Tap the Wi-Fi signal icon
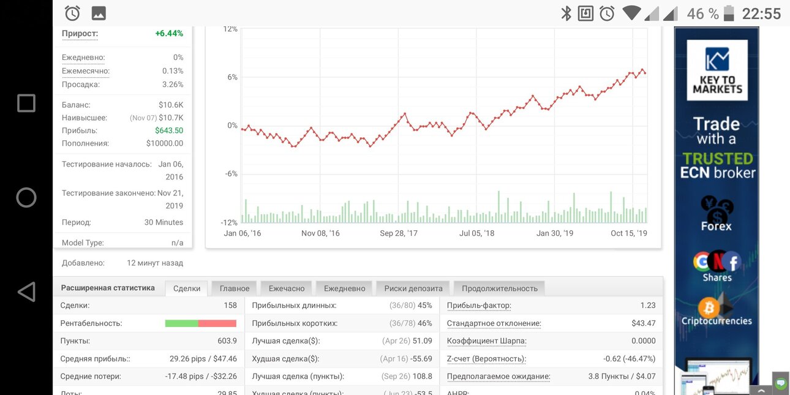 tap(631, 13)
